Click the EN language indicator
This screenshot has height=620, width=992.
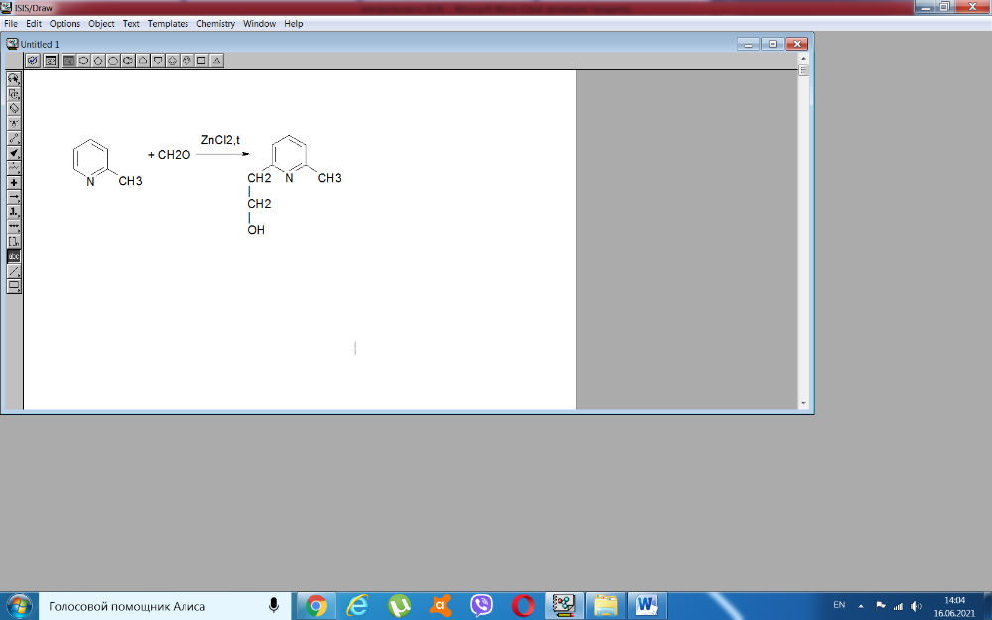coord(839,605)
